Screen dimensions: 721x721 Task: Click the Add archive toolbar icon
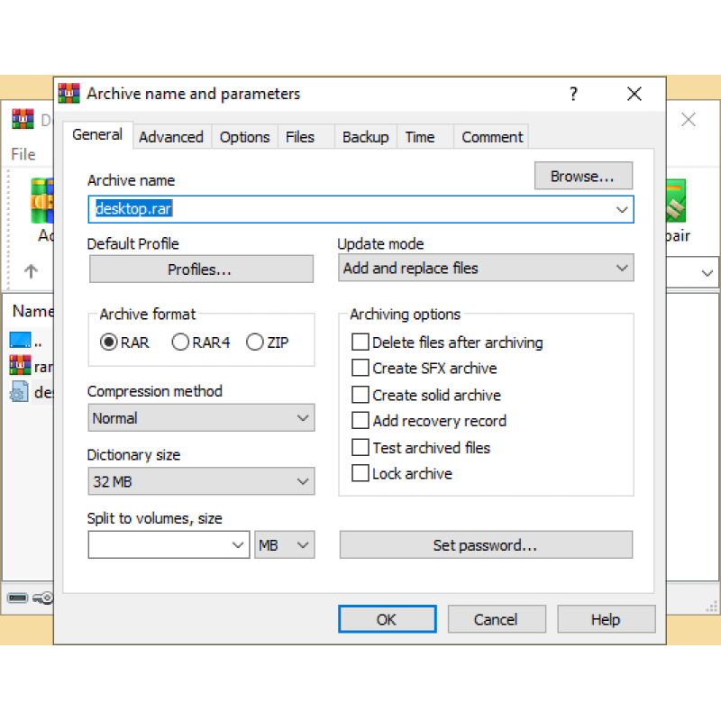(x=41, y=200)
